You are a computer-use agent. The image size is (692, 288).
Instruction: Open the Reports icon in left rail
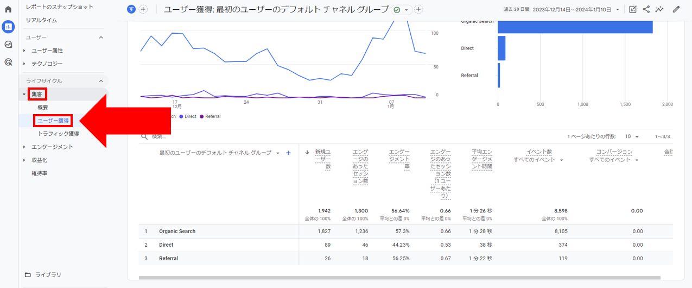(8, 27)
